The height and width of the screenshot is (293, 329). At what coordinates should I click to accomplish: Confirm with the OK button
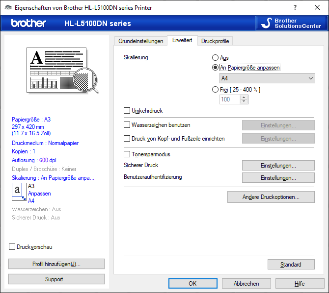pyautogui.click(x=192, y=283)
